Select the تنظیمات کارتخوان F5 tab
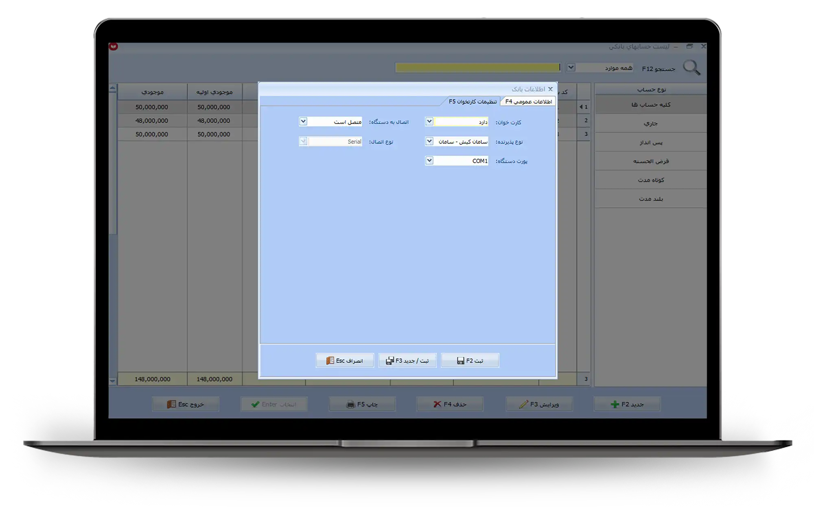Viewport: 814px width, 507px height. click(473, 102)
